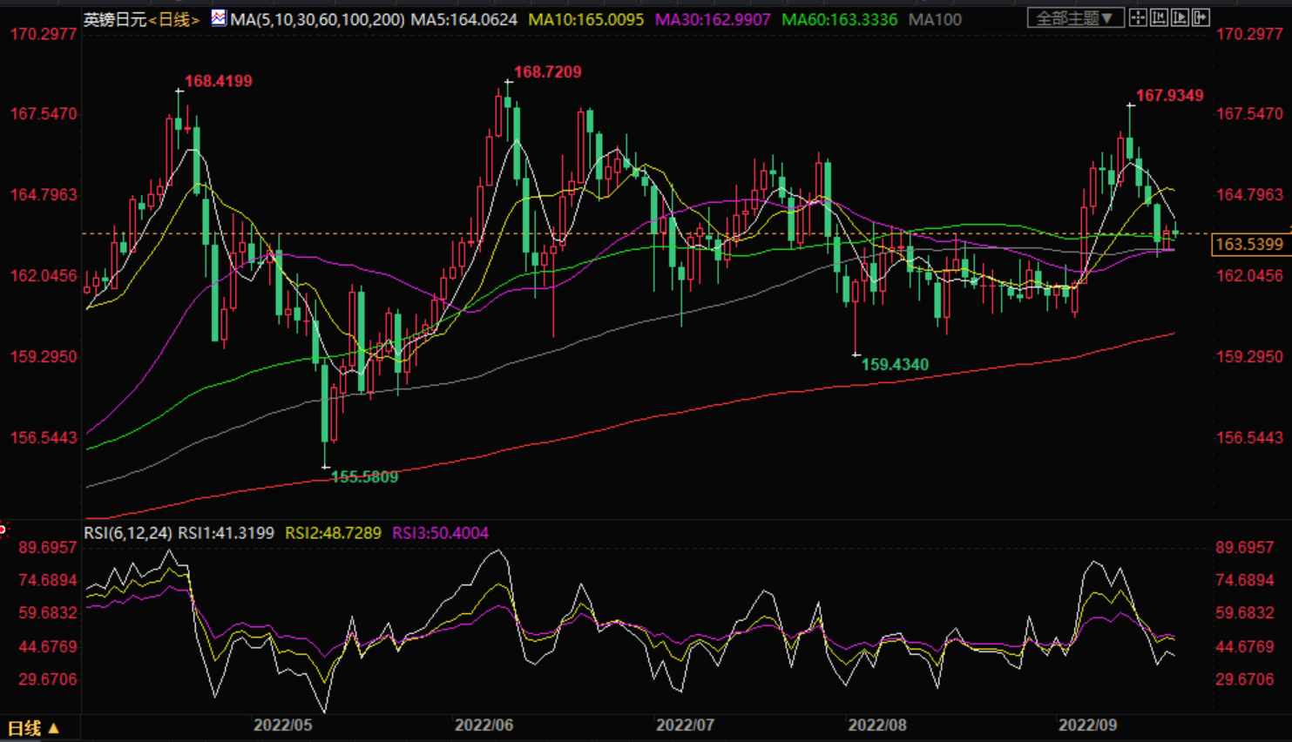Select the MA60:163.3336 legend label
Image resolution: width=1292 pixels, height=742 pixels.
(839, 19)
